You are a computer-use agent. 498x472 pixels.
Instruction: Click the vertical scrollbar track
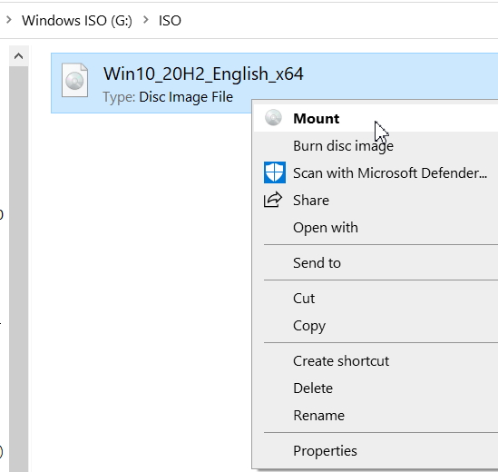[19, 270]
